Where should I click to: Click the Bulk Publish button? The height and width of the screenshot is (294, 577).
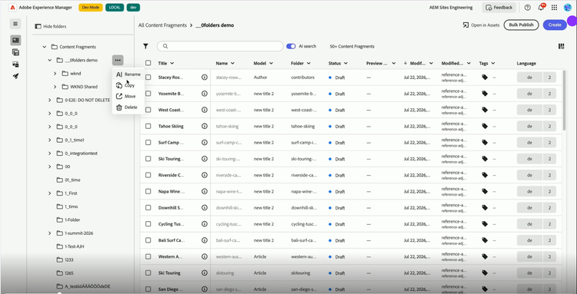coord(521,25)
